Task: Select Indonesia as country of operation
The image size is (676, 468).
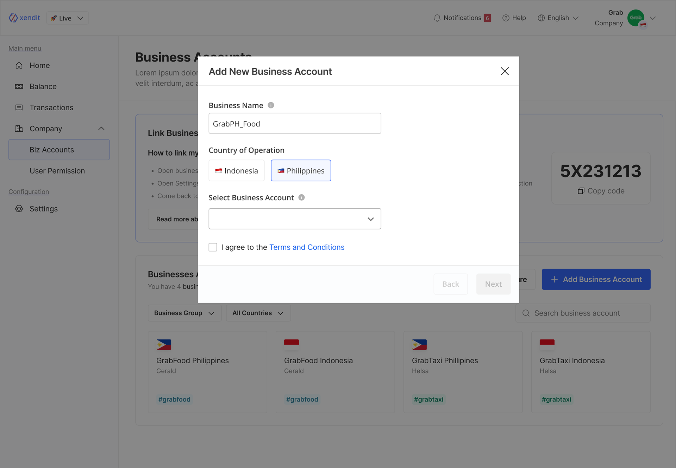Action: click(237, 171)
